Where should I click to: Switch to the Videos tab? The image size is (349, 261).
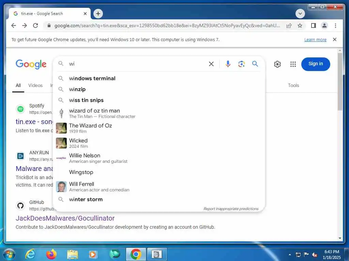tap(35, 85)
